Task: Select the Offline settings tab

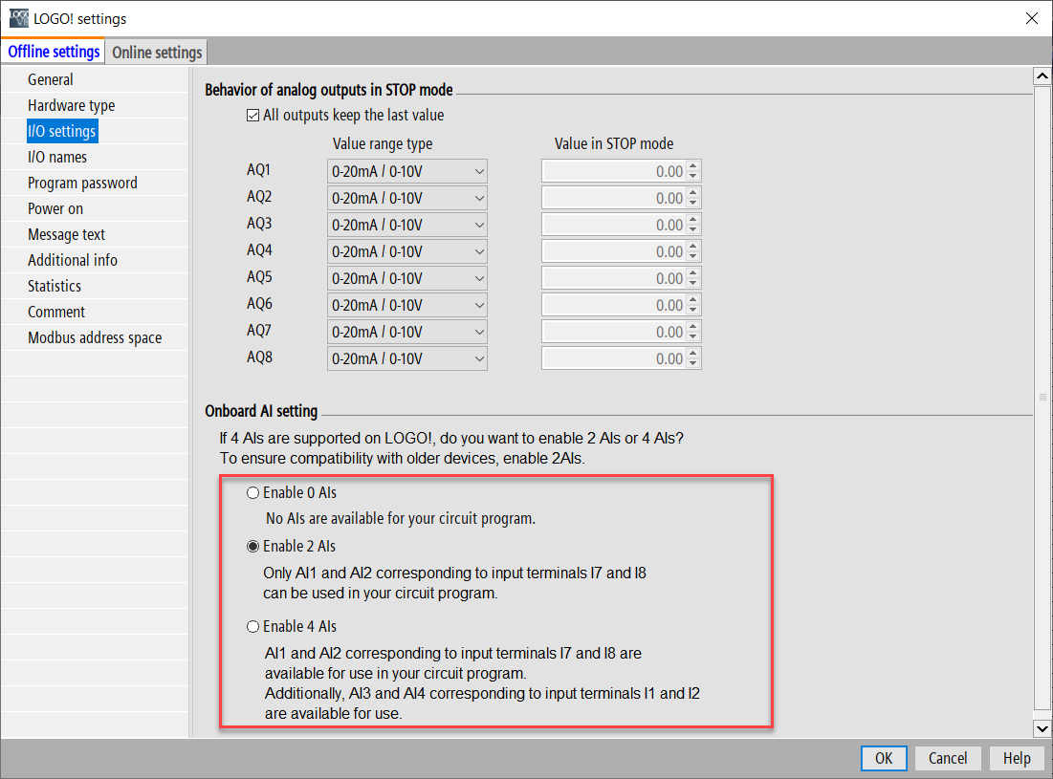Action: (x=54, y=52)
